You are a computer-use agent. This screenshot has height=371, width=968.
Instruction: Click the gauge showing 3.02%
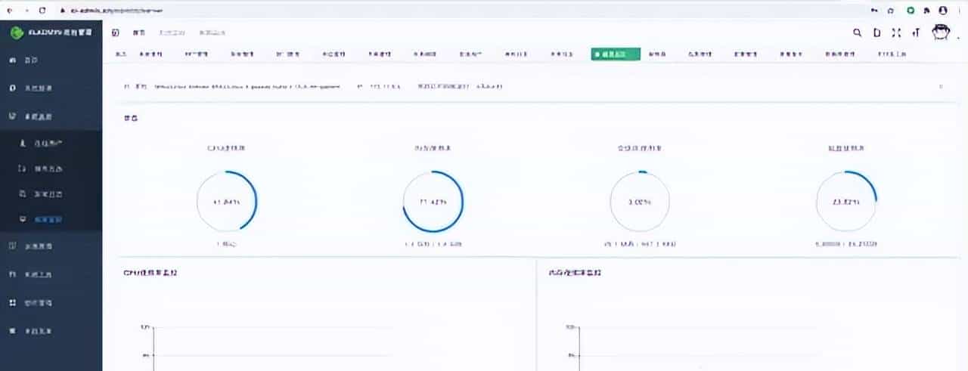pyautogui.click(x=640, y=202)
